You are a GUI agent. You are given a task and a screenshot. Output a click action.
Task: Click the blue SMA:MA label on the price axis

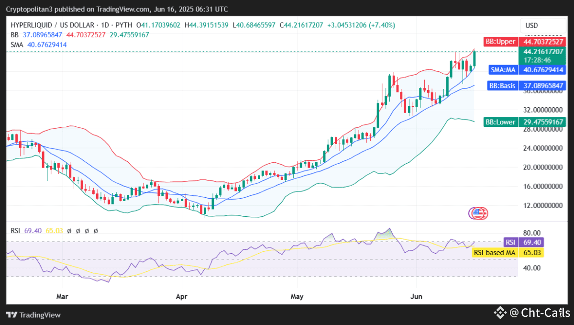coord(502,69)
